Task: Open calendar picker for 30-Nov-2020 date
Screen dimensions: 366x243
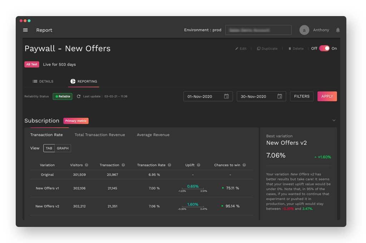Action: [x=280, y=96]
